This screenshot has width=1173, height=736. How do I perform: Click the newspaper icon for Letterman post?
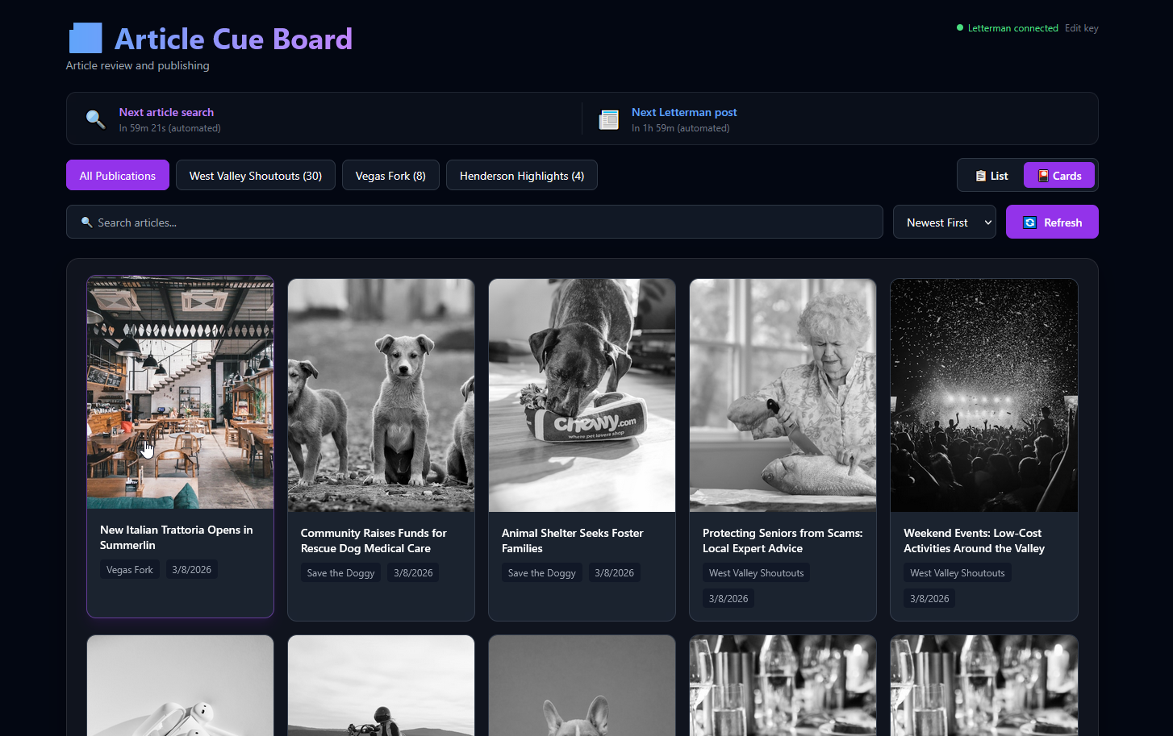click(608, 119)
